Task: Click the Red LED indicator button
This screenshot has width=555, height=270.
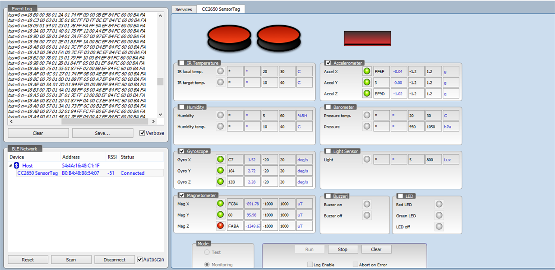Action: click(x=439, y=204)
